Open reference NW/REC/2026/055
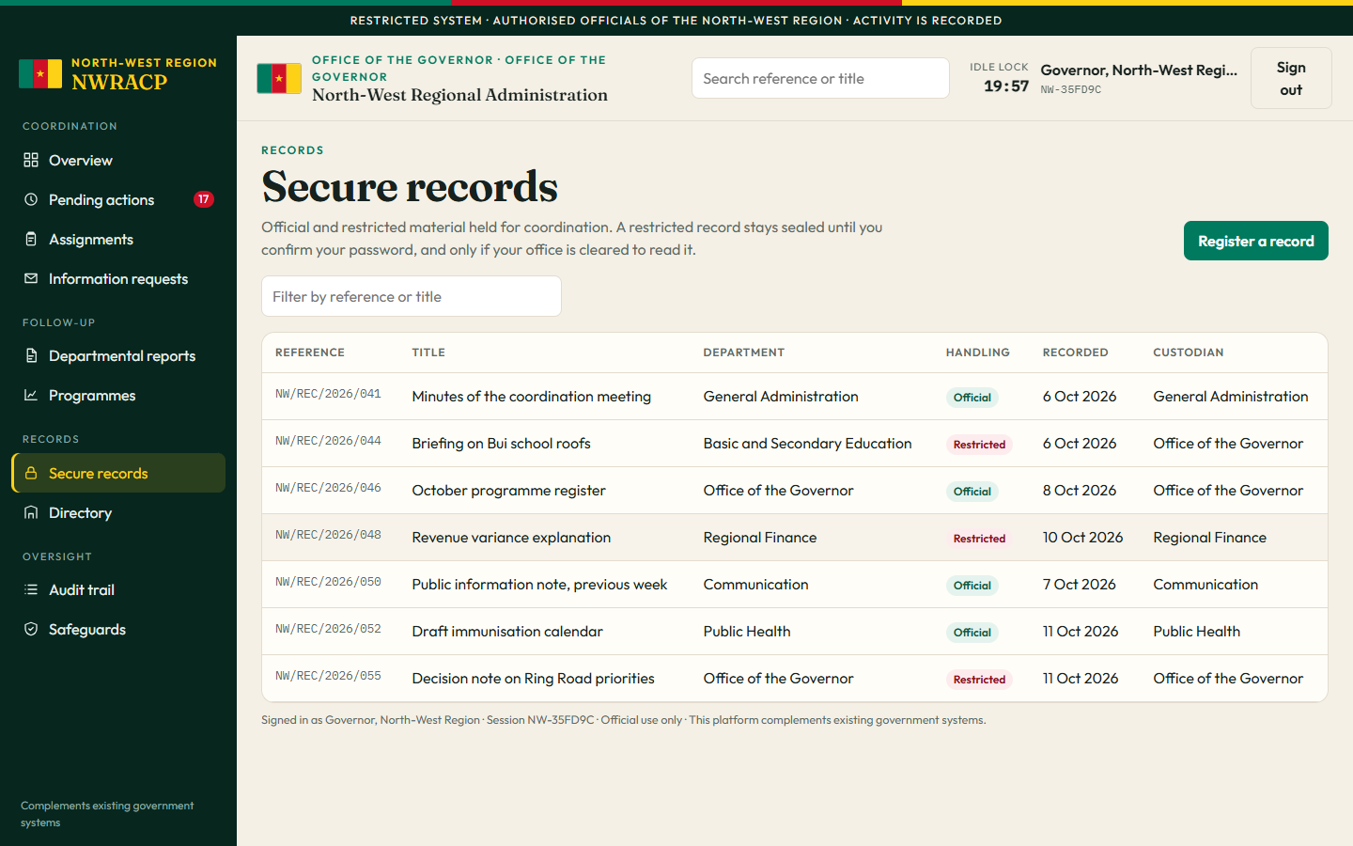1353x846 pixels. pyautogui.click(x=328, y=676)
